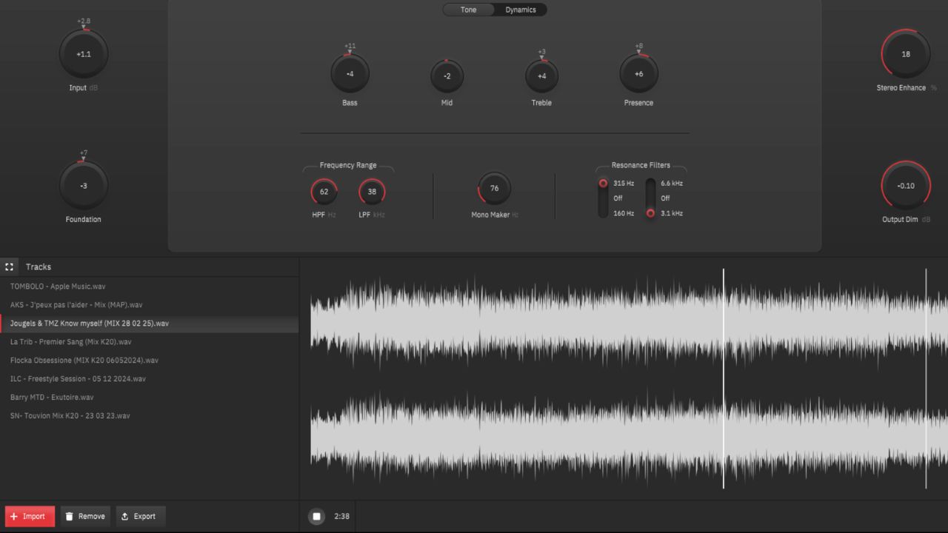
Task: Select track TOMBOLO - Apple Music.wav
Action: pyautogui.click(x=150, y=286)
